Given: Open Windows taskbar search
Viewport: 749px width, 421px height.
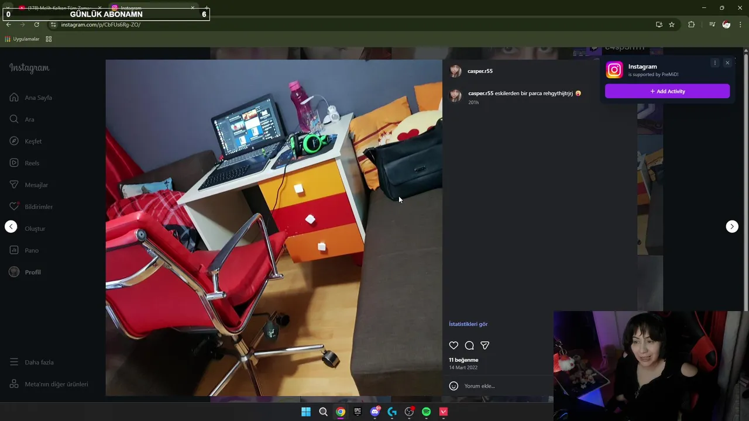Looking at the screenshot, I should 323,412.
